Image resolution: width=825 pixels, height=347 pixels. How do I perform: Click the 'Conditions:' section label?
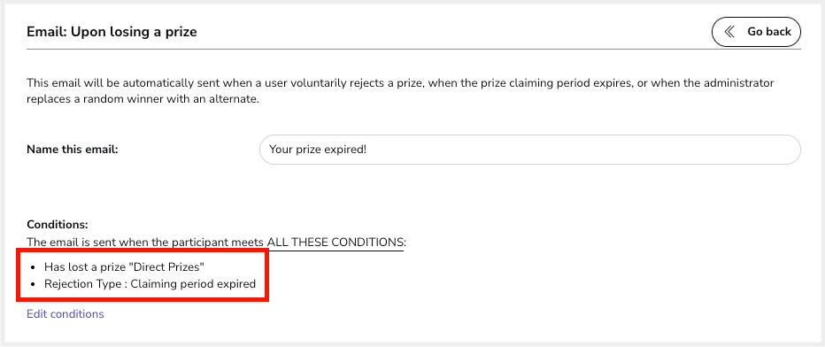tap(58, 225)
